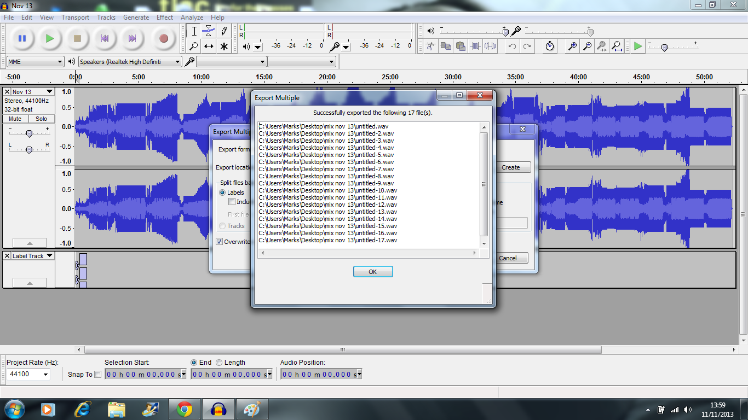Viewport: 748px width, 420px height.
Task: Select the Envelope tool
Action: (209, 31)
